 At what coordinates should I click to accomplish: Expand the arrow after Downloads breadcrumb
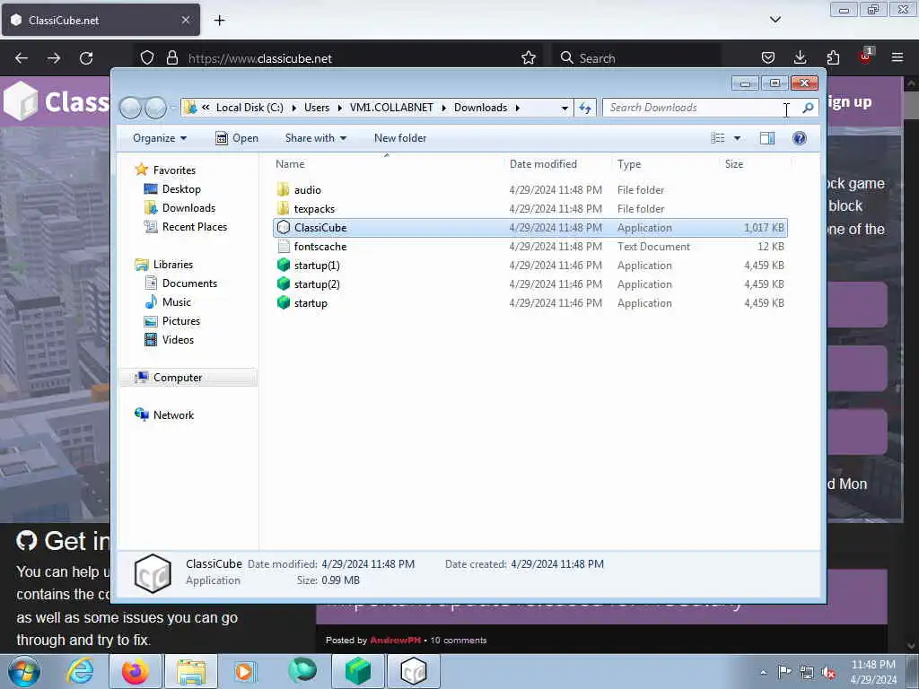(x=518, y=108)
